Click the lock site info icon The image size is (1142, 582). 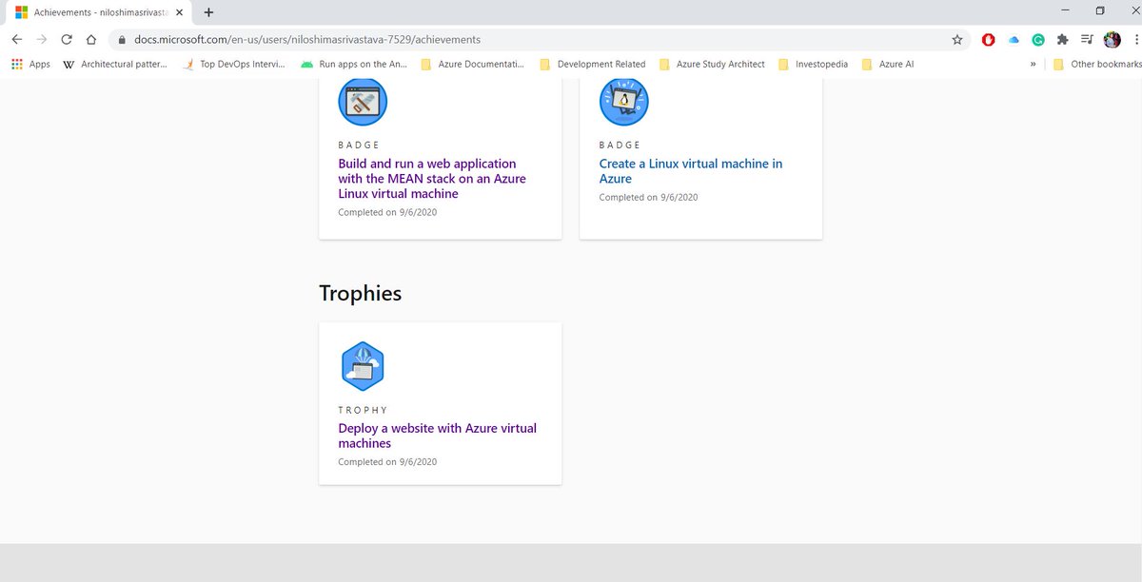click(122, 40)
